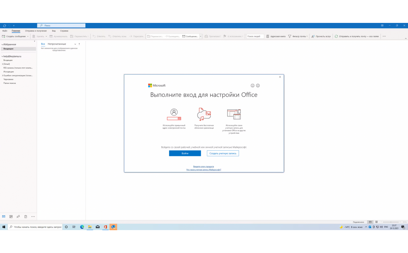This screenshot has width=408, height=253.
Task: Open Что такое учетная запись Майкрософт link
Action: tap(204, 170)
